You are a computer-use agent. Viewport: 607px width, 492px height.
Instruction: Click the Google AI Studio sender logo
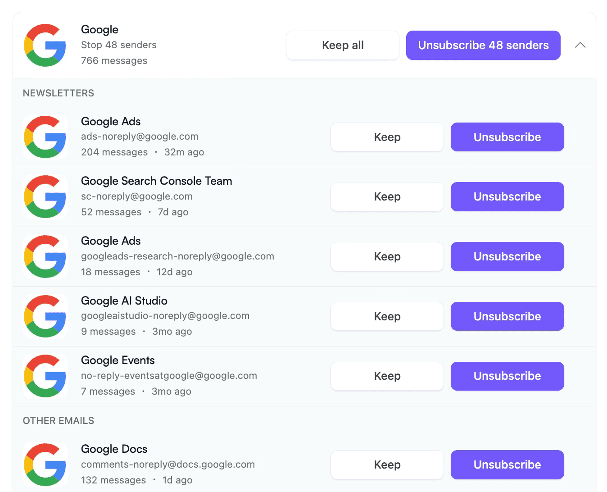click(45, 316)
